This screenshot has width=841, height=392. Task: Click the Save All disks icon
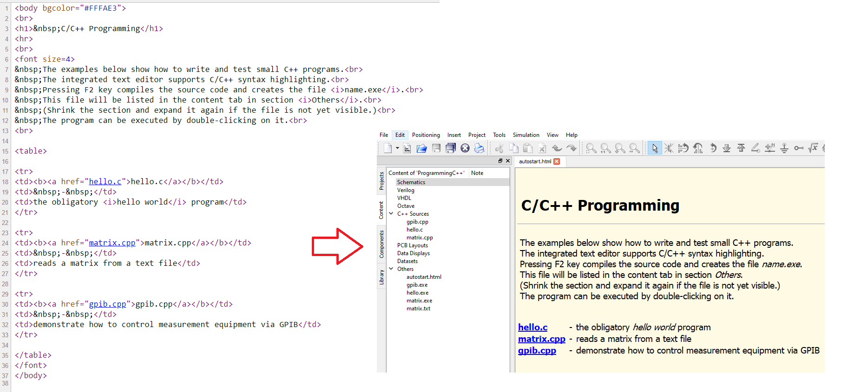pos(450,148)
